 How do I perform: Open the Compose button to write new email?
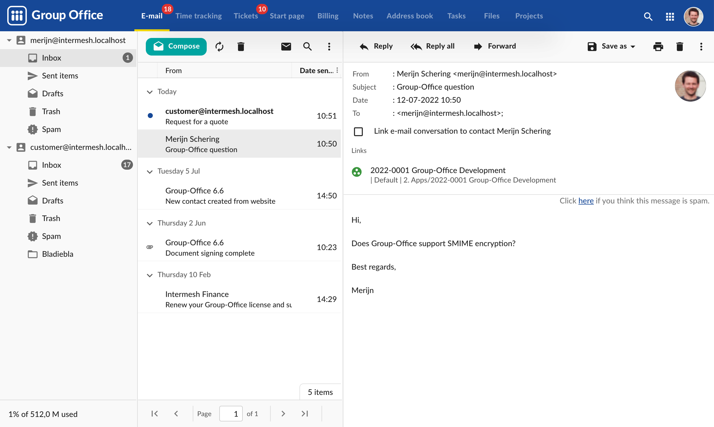coord(176,46)
